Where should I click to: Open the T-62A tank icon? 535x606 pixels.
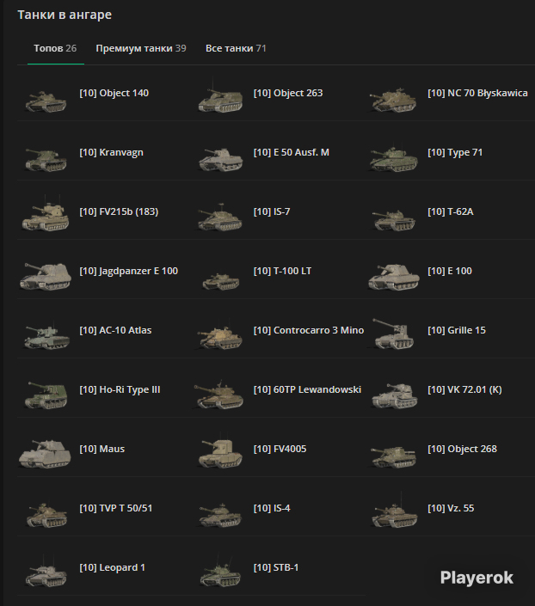393,219
